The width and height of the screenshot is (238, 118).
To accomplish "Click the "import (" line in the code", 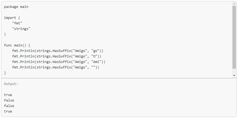I will tap(12, 18).
